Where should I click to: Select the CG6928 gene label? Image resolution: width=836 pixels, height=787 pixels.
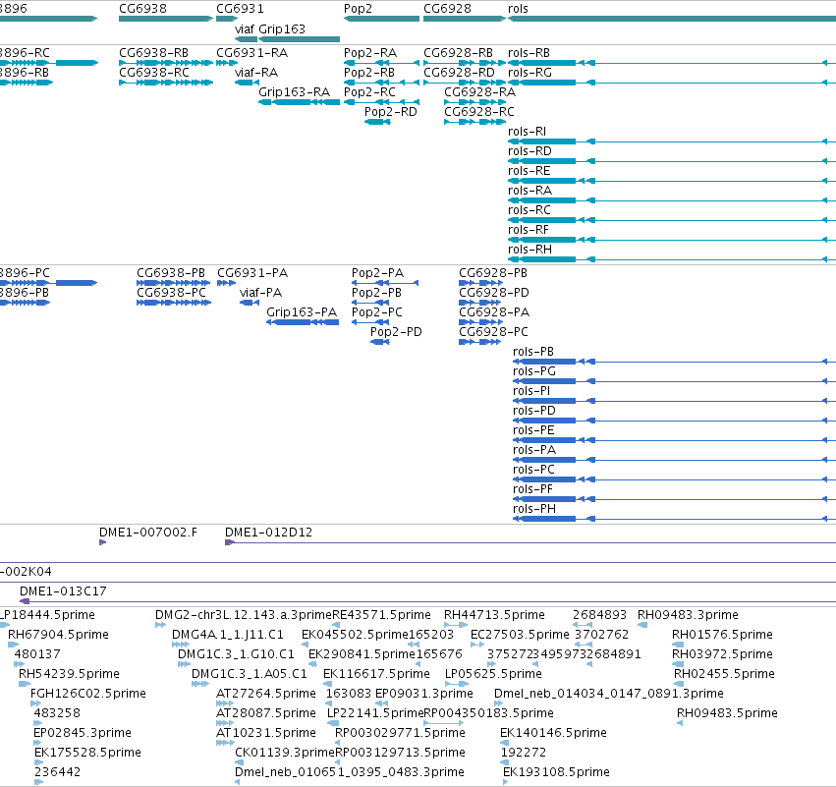[447, 9]
